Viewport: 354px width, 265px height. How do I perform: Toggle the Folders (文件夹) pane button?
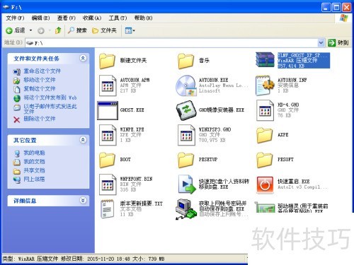click(104, 30)
